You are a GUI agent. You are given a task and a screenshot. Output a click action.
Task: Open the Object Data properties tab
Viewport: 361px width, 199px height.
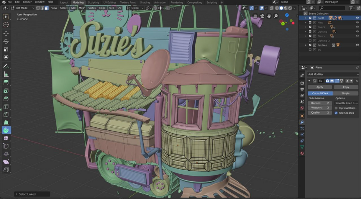coord(302,147)
